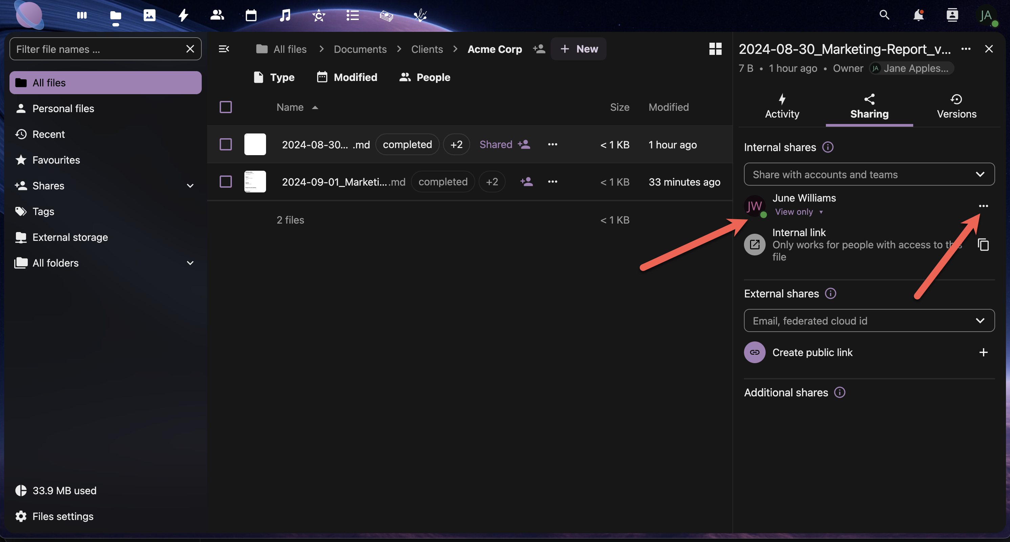Open Contacts app icon in top bar
This screenshot has width=1010, height=542.
click(217, 16)
